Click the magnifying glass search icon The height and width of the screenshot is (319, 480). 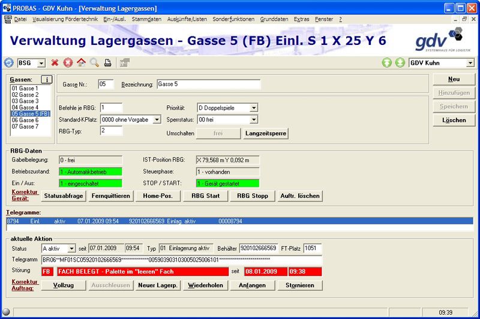tap(94, 63)
